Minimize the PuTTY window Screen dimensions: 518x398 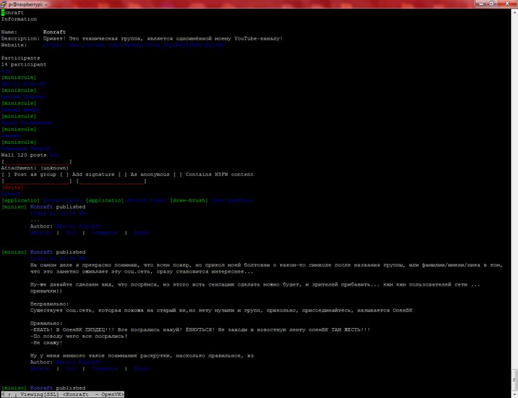point(481,3)
